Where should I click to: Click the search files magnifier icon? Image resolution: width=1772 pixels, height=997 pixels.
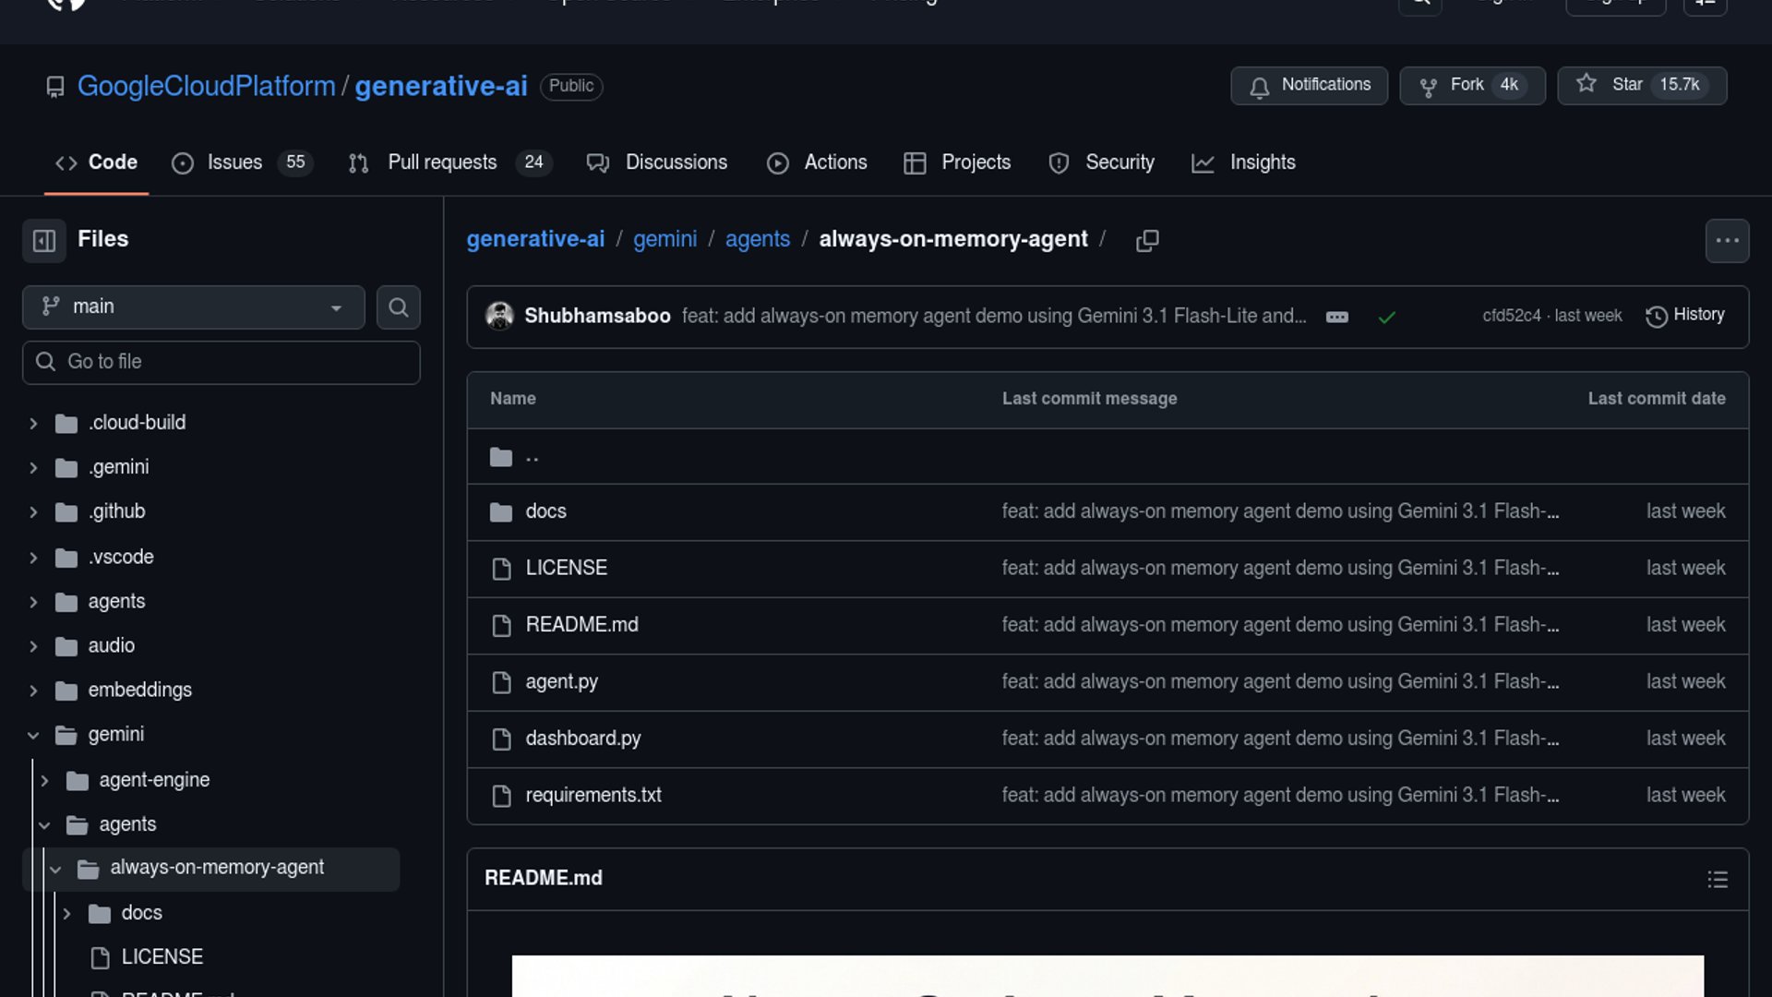pyautogui.click(x=398, y=307)
